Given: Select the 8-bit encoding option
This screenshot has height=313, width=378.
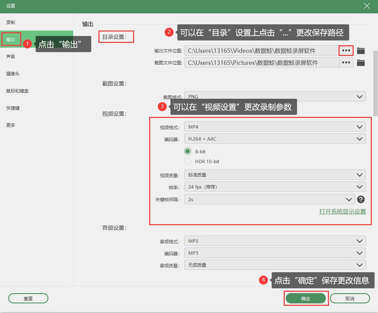Looking at the screenshot, I should tap(188, 151).
